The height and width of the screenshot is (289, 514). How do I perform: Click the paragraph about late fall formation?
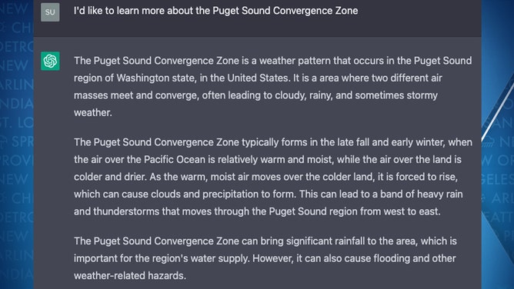click(x=273, y=177)
